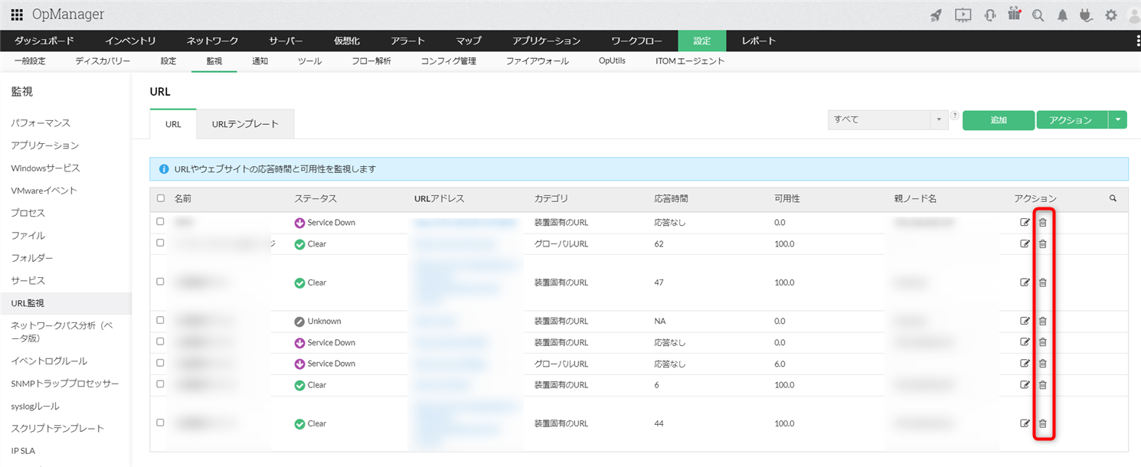
Task: Open the ダッシュボード menu
Action: coord(44,41)
